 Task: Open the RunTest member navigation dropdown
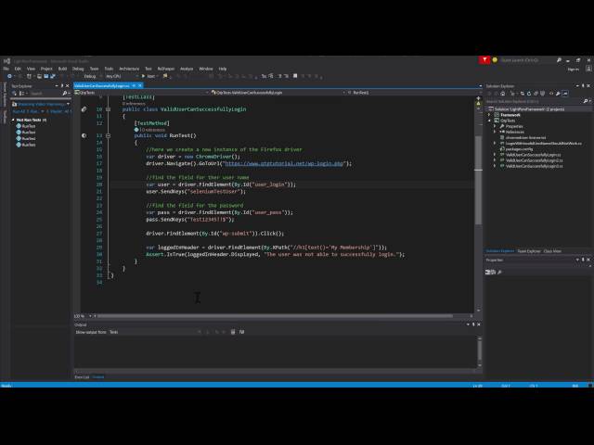[415, 93]
